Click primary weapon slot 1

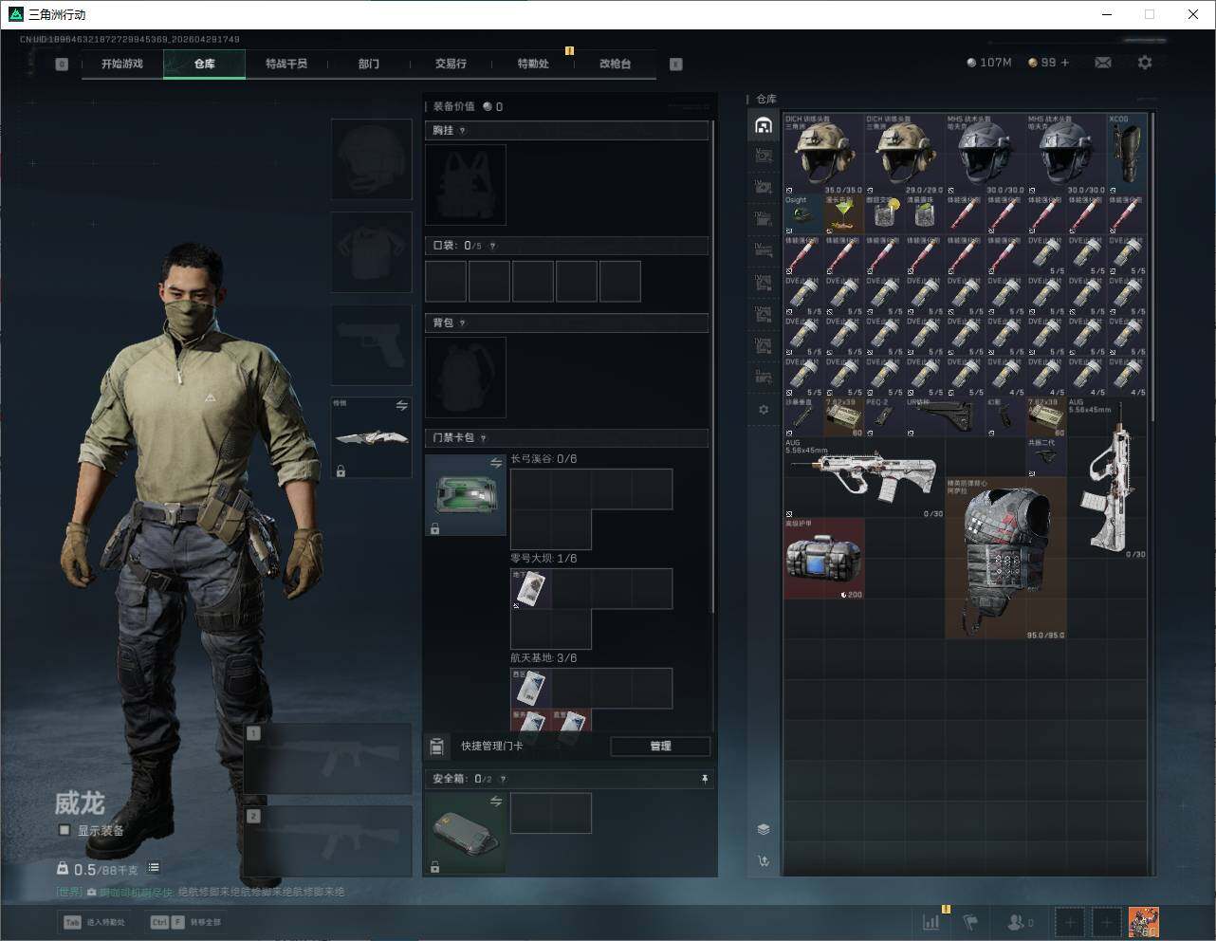point(328,758)
